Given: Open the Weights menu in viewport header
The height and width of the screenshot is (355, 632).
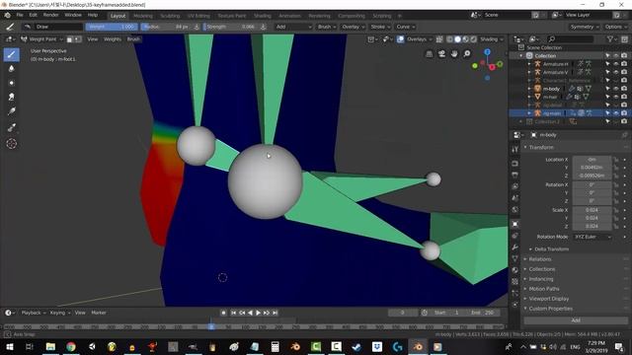Looking at the screenshot, I should click(x=113, y=39).
